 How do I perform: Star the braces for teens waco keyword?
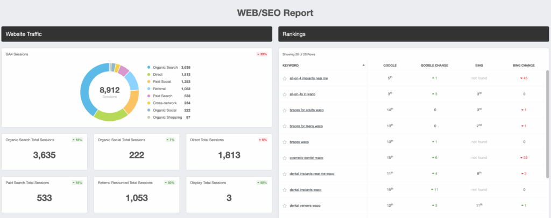(x=285, y=126)
